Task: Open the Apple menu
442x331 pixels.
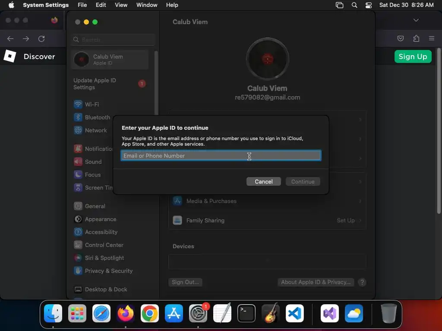Action: (x=11, y=5)
